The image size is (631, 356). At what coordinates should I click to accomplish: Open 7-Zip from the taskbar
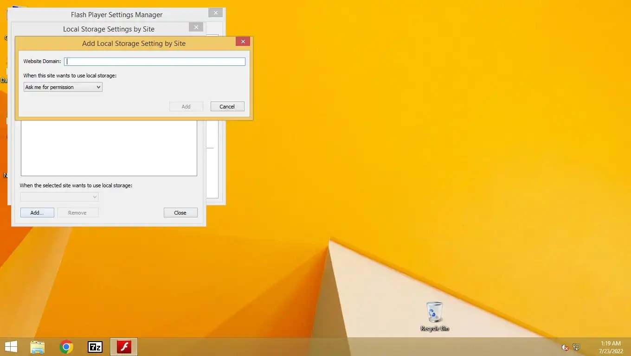(x=95, y=347)
